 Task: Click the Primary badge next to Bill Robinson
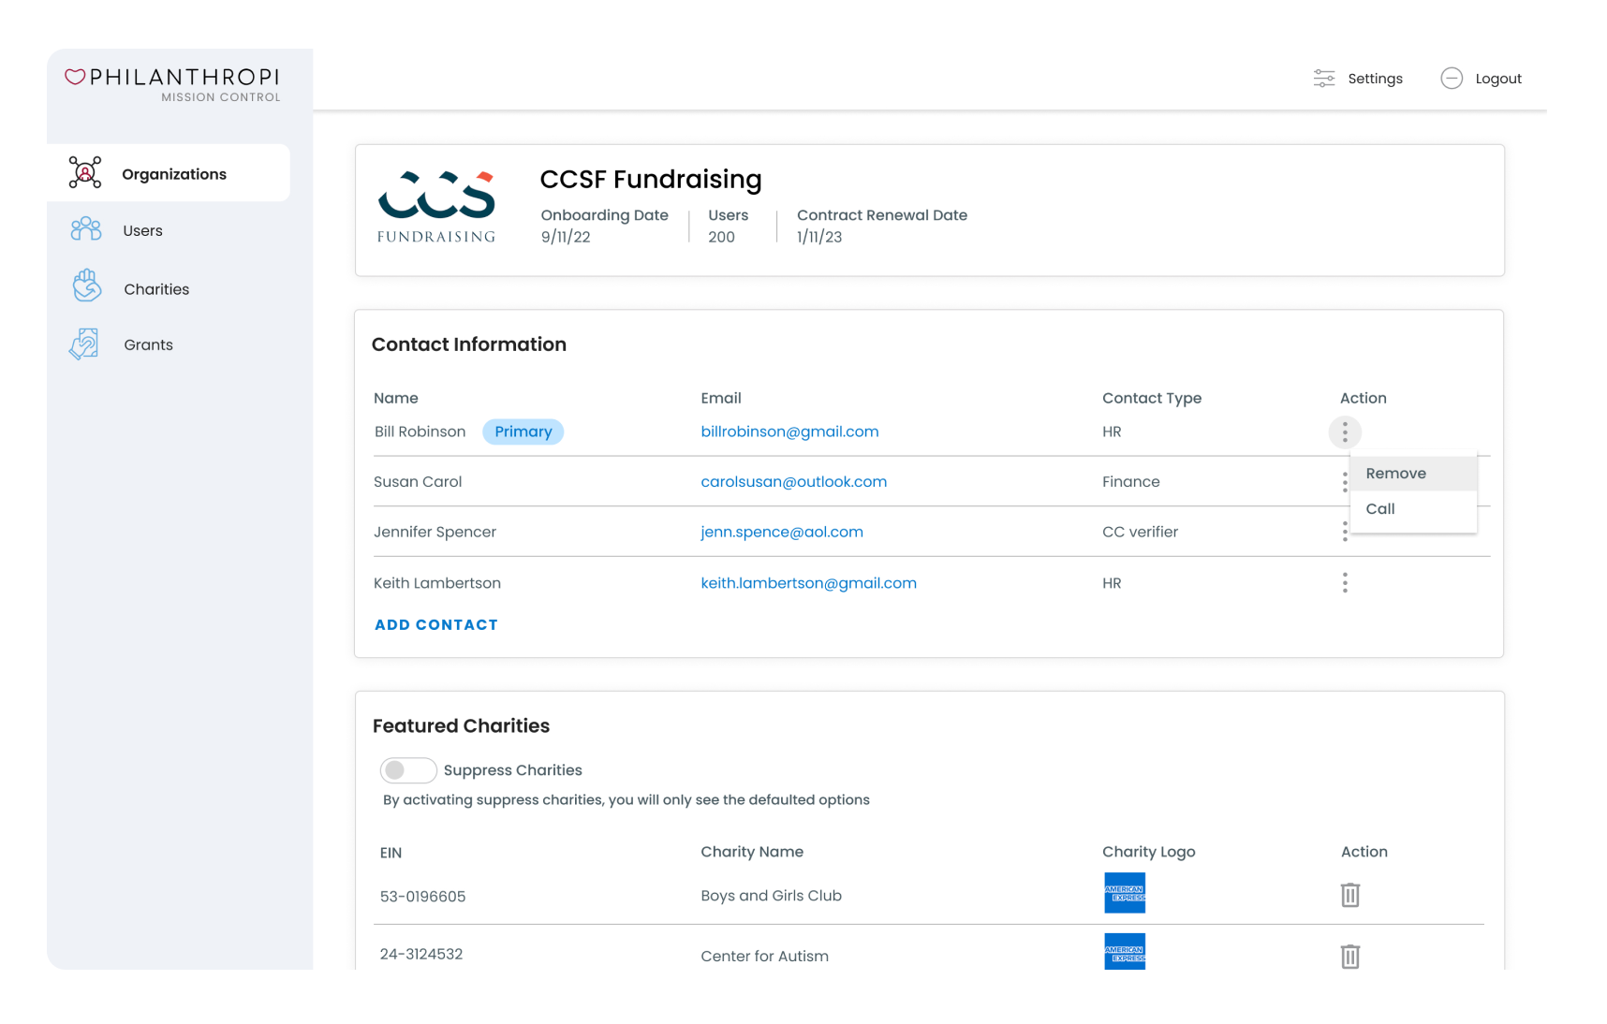523,432
